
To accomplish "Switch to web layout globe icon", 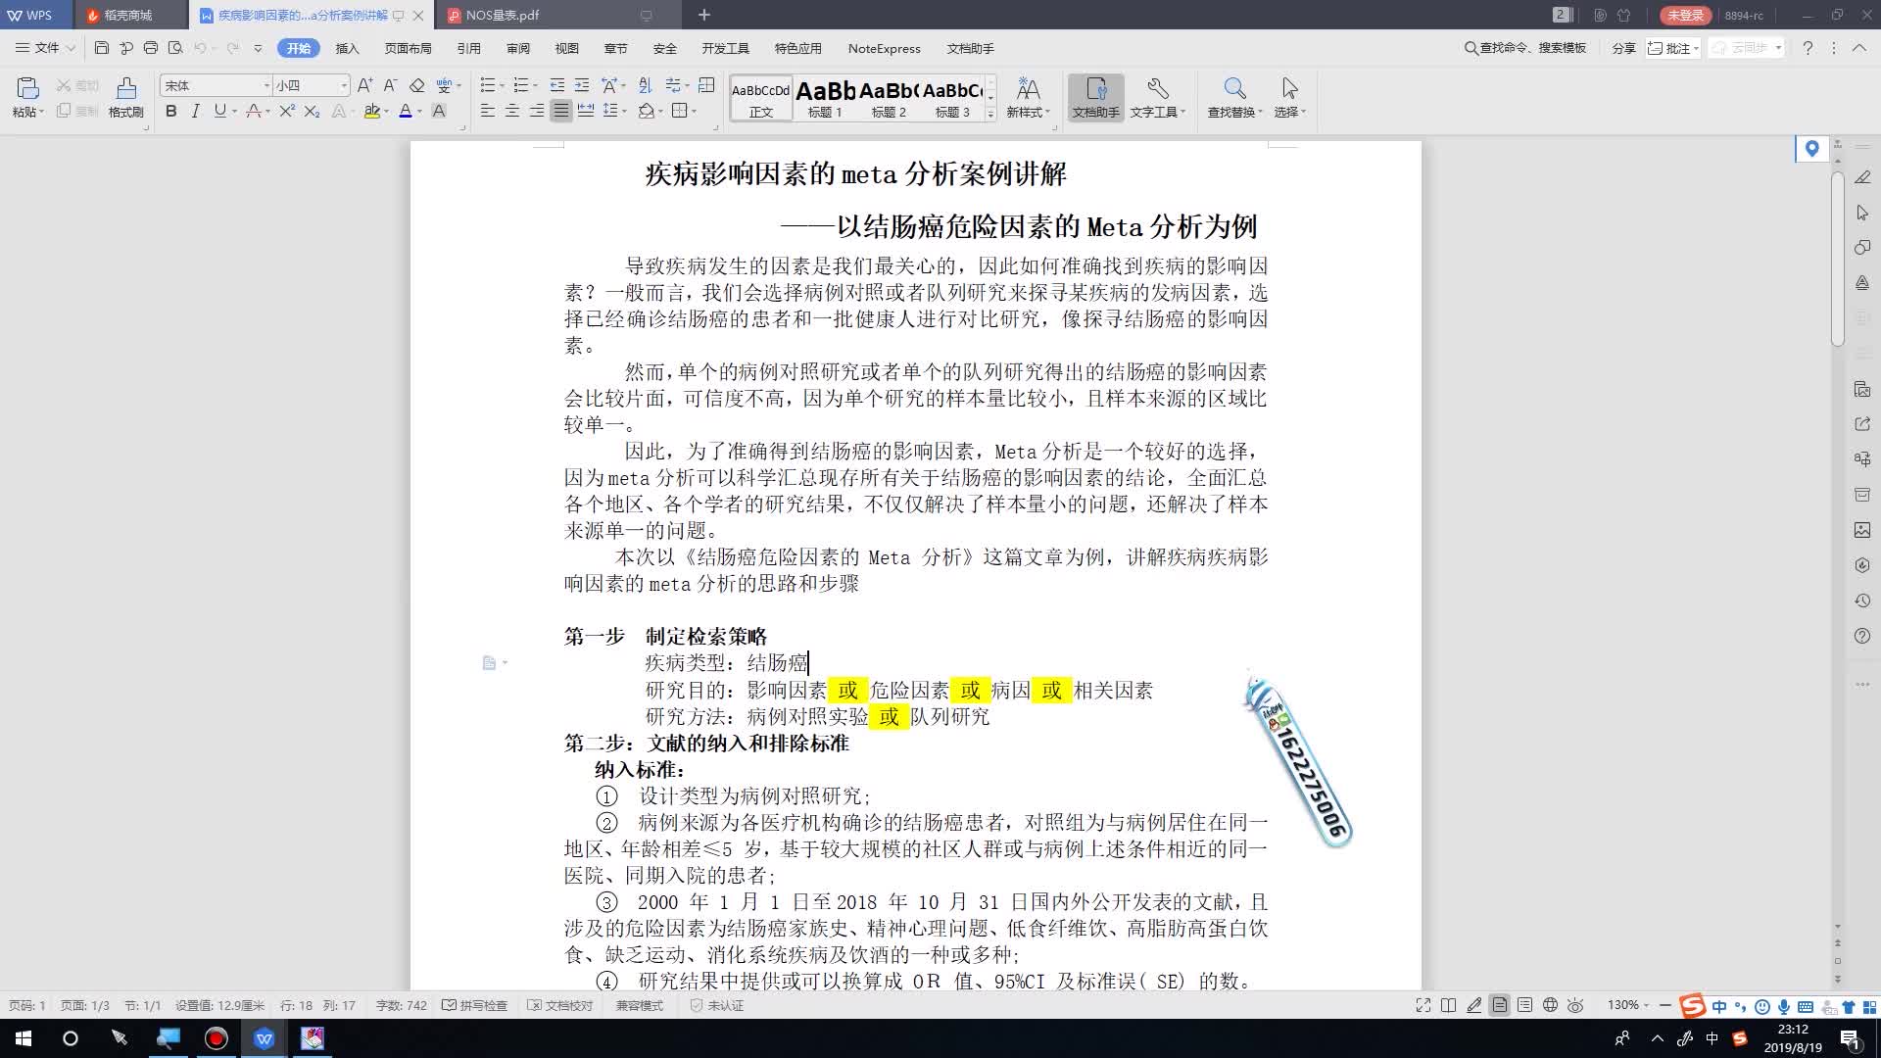I will (x=1550, y=1005).
